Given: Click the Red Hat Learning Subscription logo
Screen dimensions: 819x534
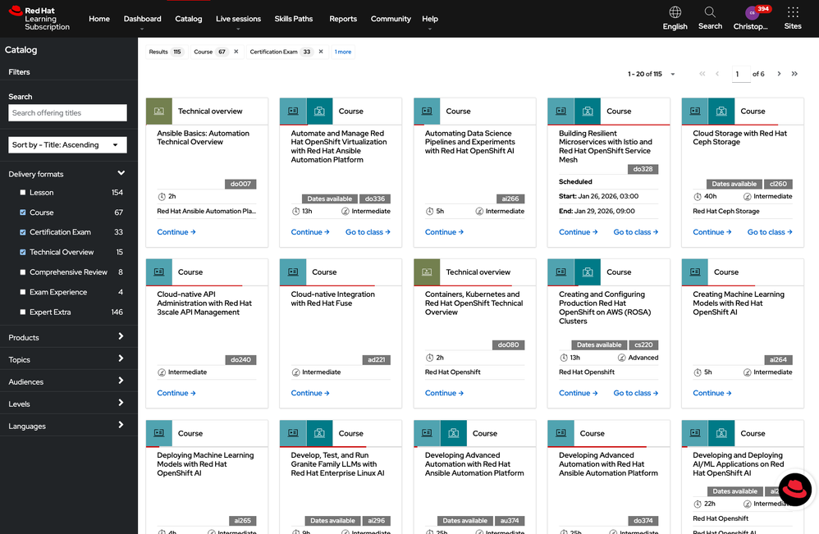Looking at the screenshot, I should (x=37, y=18).
